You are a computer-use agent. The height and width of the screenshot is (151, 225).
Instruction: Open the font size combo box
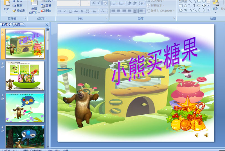pyautogui.click(x=85, y=3)
